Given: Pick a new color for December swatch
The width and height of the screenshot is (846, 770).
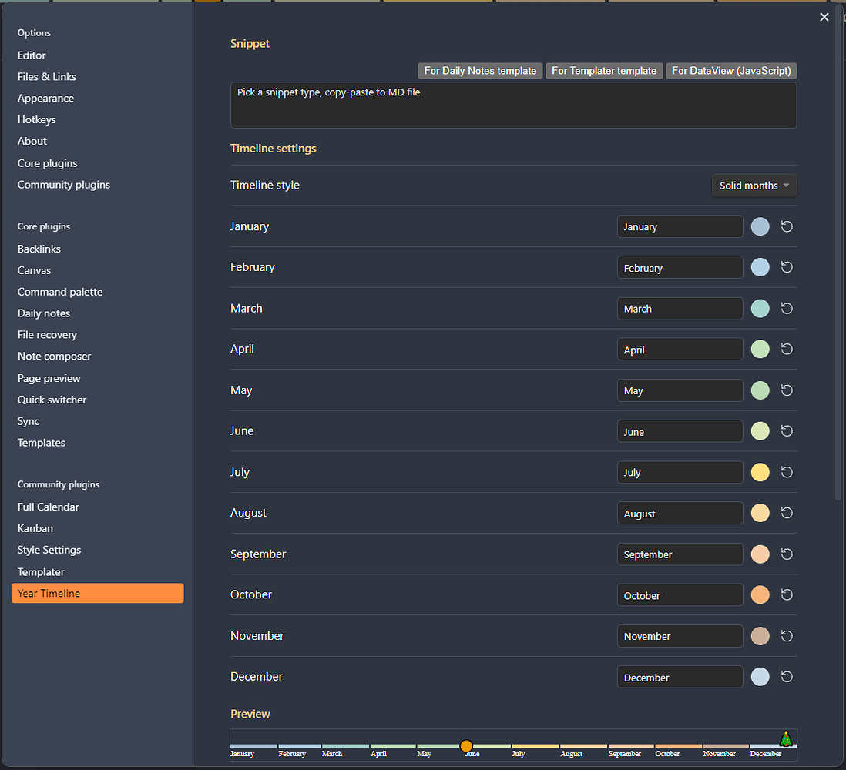Looking at the screenshot, I should point(760,677).
